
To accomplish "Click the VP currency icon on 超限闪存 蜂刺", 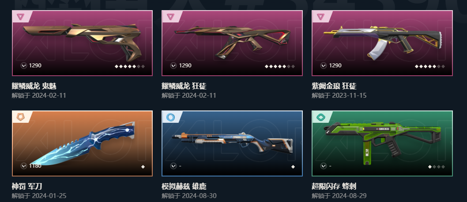I will (324, 166).
